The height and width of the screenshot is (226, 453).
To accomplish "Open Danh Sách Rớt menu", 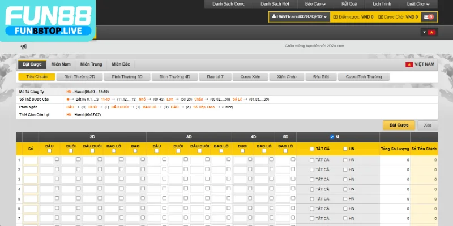I will [275, 4].
